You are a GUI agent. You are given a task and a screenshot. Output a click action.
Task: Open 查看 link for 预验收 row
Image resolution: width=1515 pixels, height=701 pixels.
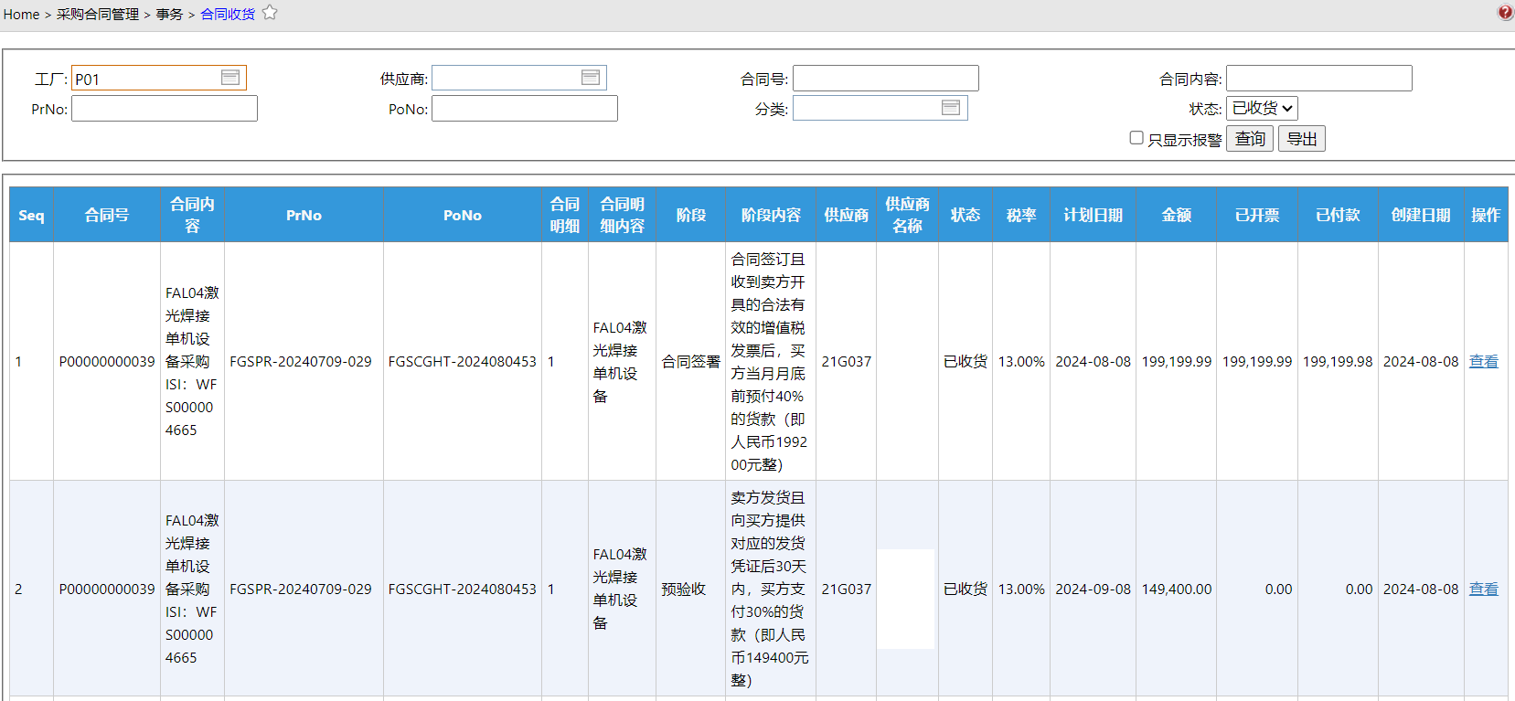click(x=1484, y=589)
